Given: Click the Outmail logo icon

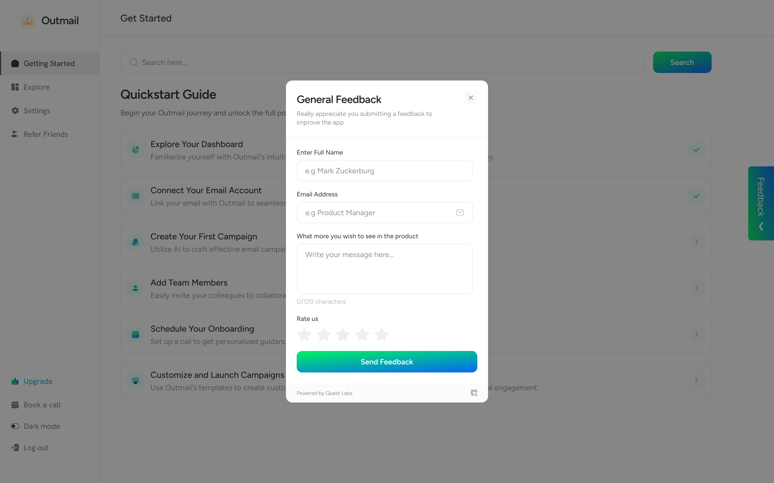Looking at the screenshot, I should click(28, 20).
